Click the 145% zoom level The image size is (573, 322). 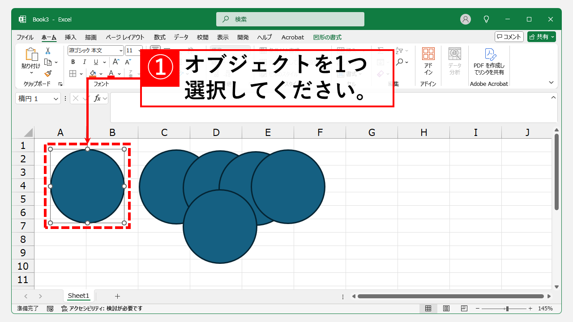click(x=545, y=309)
